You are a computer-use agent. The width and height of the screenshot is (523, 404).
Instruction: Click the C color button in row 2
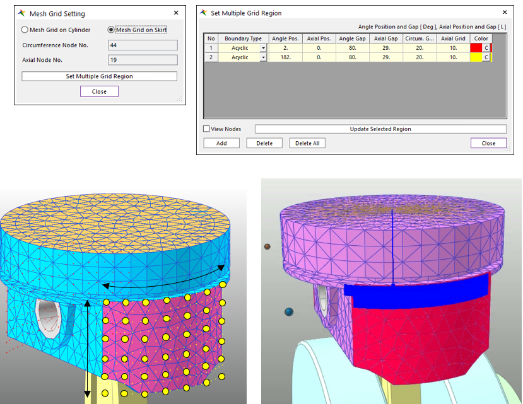coord(486,57)
